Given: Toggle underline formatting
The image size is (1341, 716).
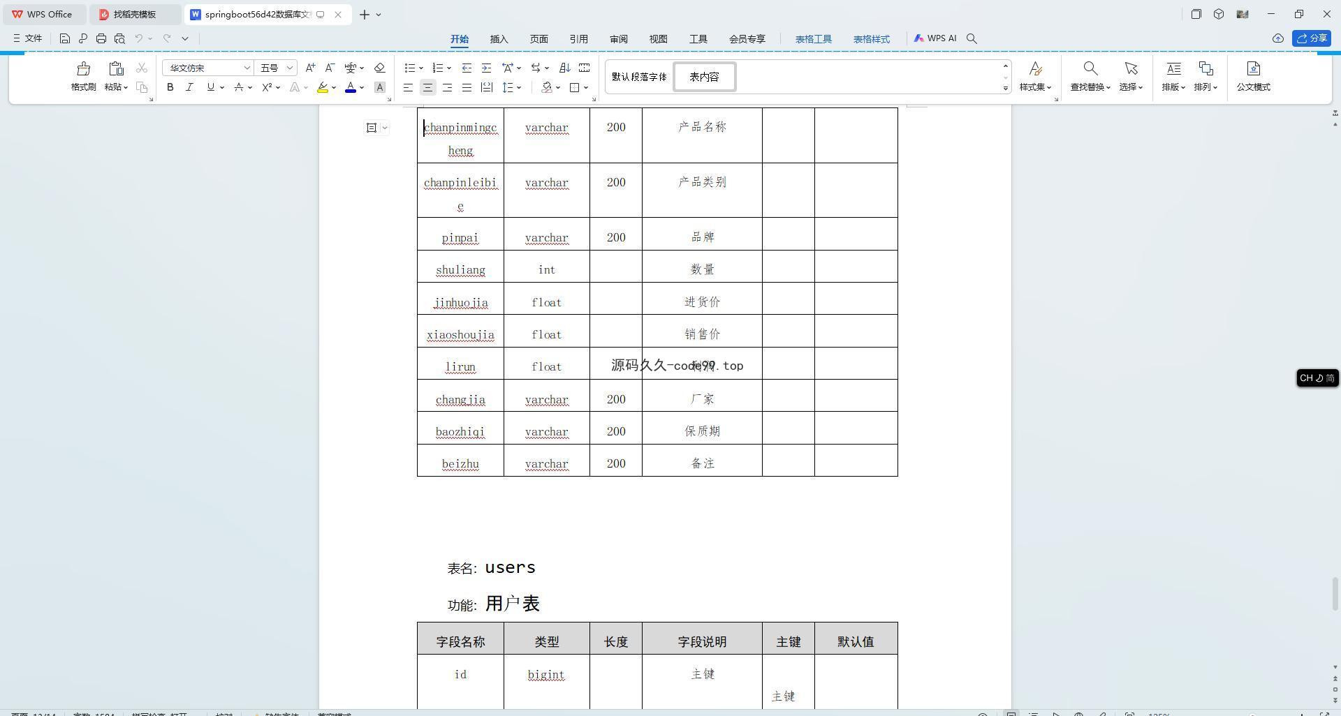Looking at the screenshot, I should (210, 87).
